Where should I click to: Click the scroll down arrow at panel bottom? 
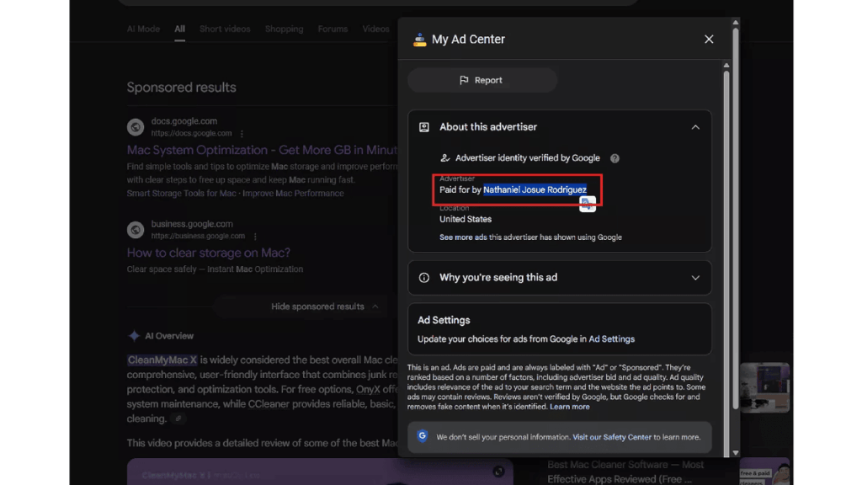(736, 453)
